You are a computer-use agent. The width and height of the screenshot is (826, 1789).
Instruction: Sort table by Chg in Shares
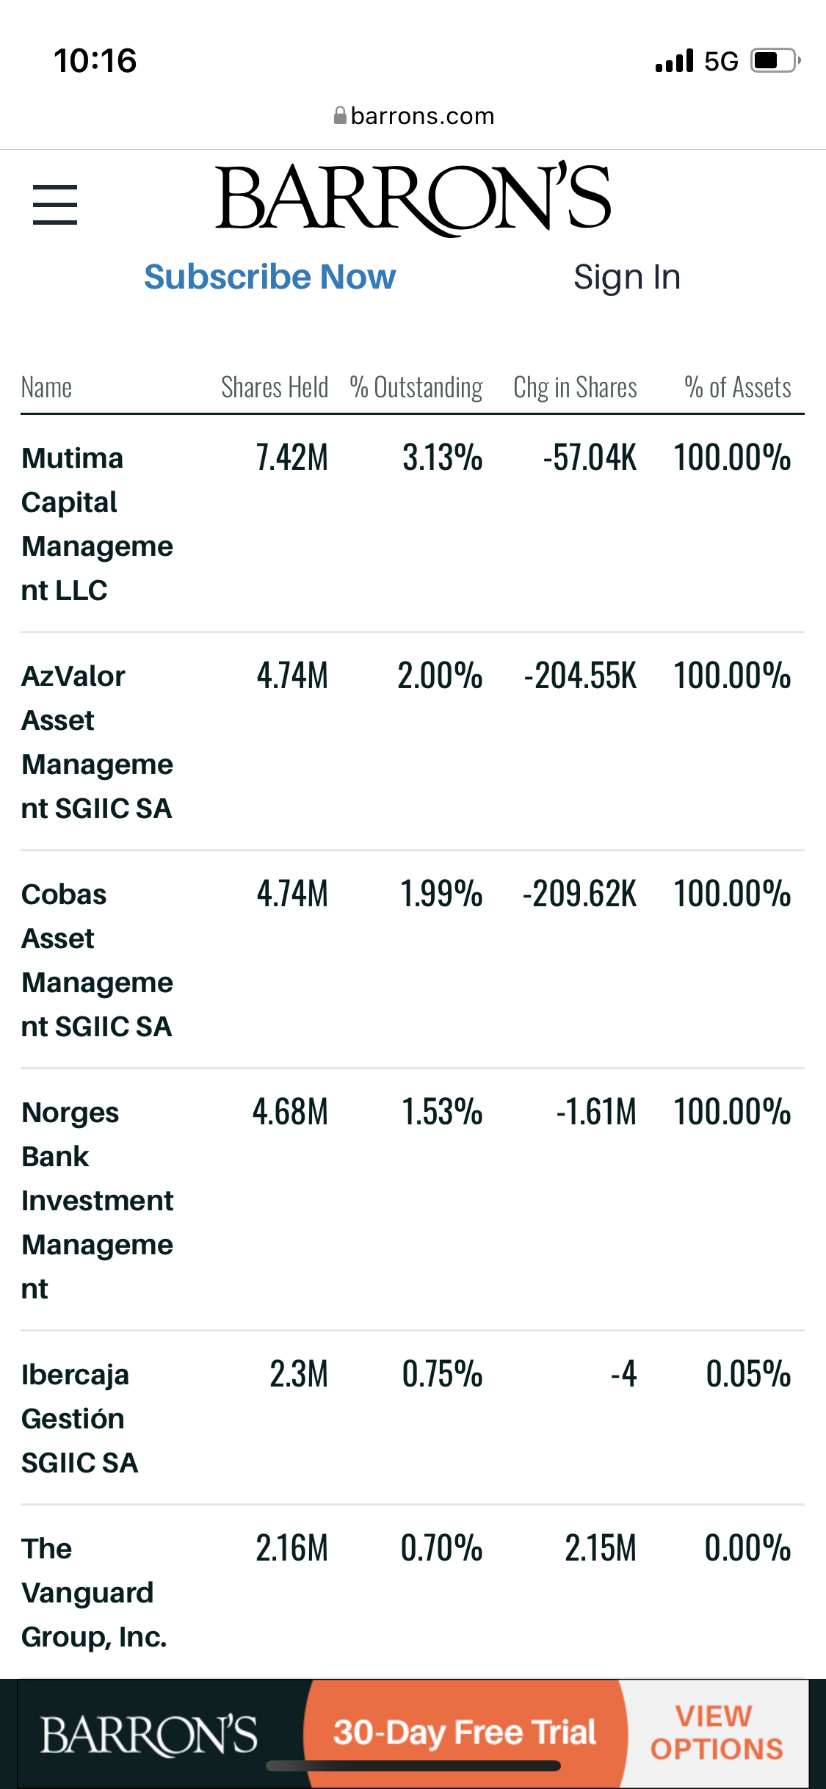click(575, 387)
